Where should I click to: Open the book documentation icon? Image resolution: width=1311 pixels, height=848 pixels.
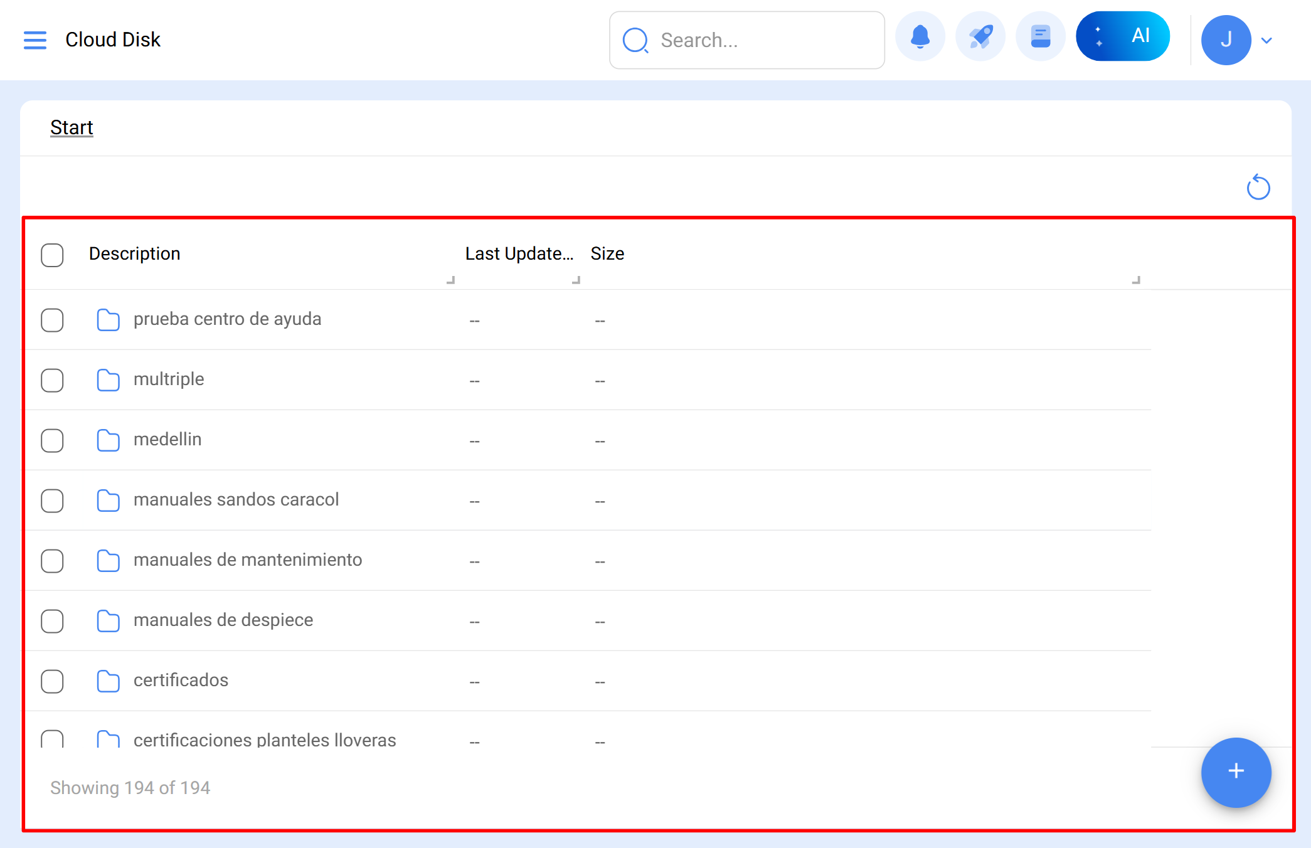tap(1040, 37)
